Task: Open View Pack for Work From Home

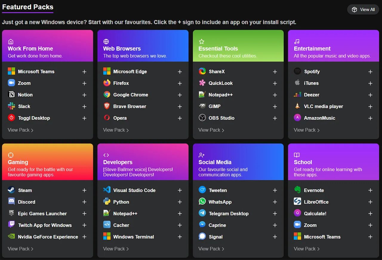Action: [21, 130]
